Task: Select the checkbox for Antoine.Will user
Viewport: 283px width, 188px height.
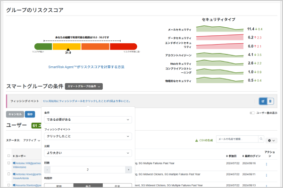Action: point(8,163)
